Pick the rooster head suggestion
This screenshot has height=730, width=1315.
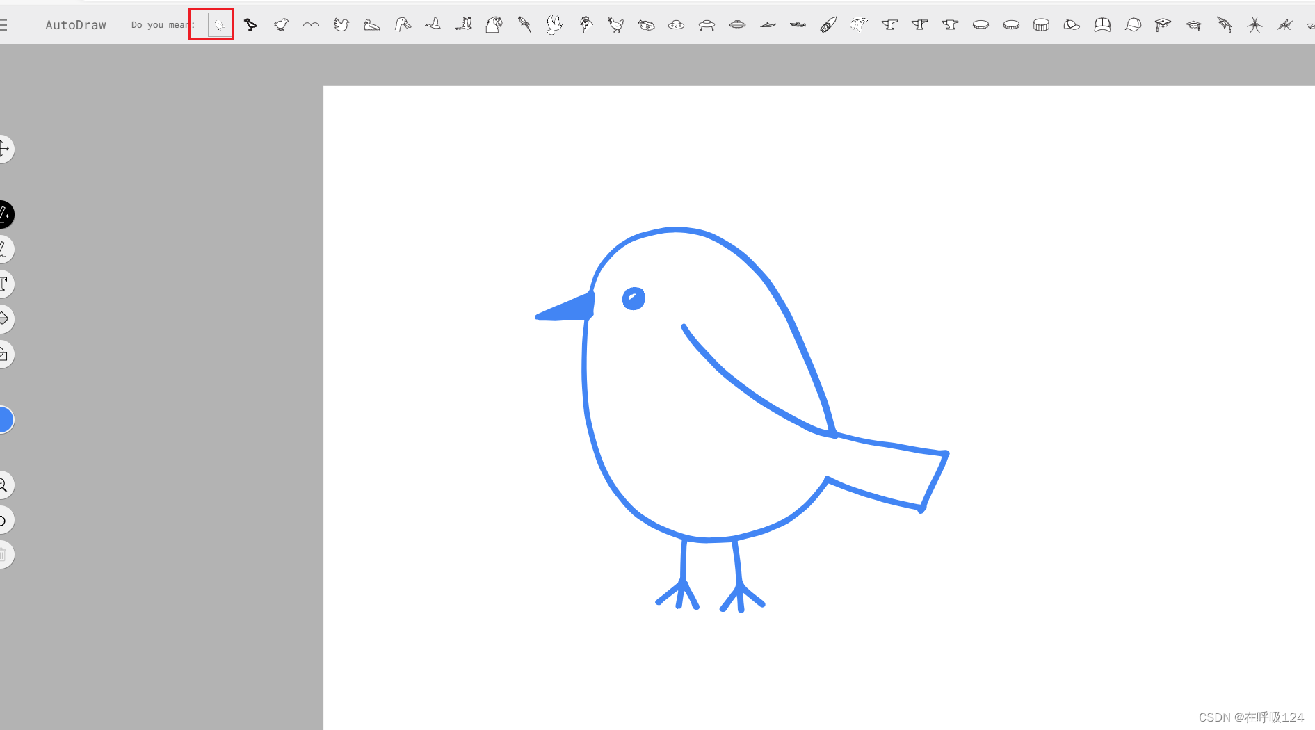tap(586, 25)
